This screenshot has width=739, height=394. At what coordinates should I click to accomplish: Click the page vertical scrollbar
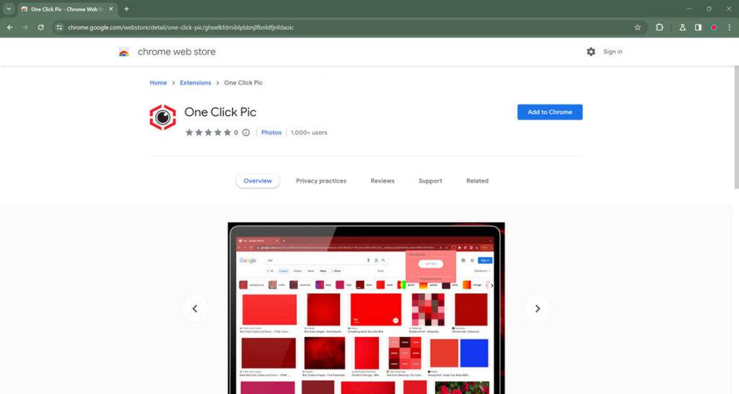click(x=736, y=127)
